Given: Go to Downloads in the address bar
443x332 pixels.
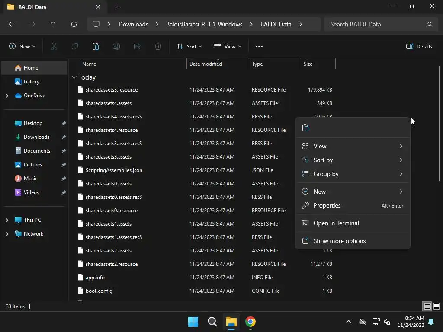Looking at the screenshot, I should click(133, 24).
